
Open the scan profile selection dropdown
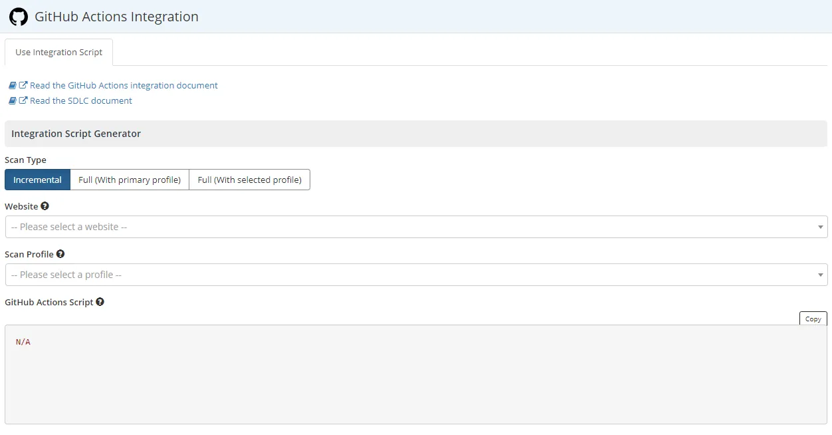click(416, 275)
